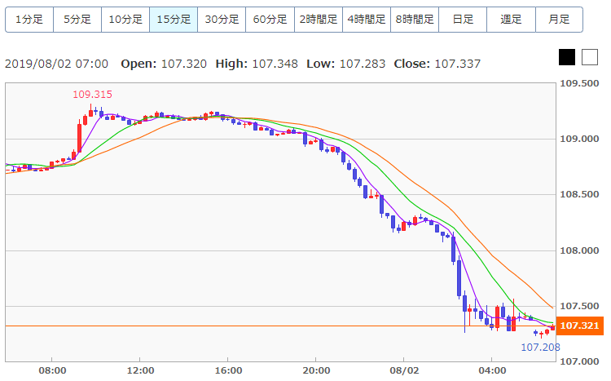Viewport: 611px width, 381px height.
Task: Click the High value 107.348
Action: pos(275,64)
